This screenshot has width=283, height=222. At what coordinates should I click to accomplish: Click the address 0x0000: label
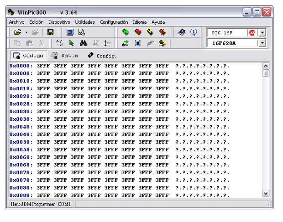[21, 66]
